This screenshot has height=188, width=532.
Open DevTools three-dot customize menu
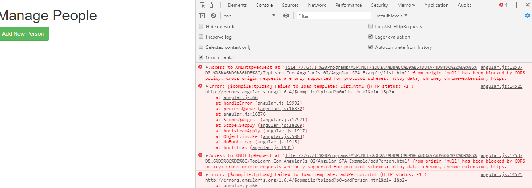coord(516,5)
